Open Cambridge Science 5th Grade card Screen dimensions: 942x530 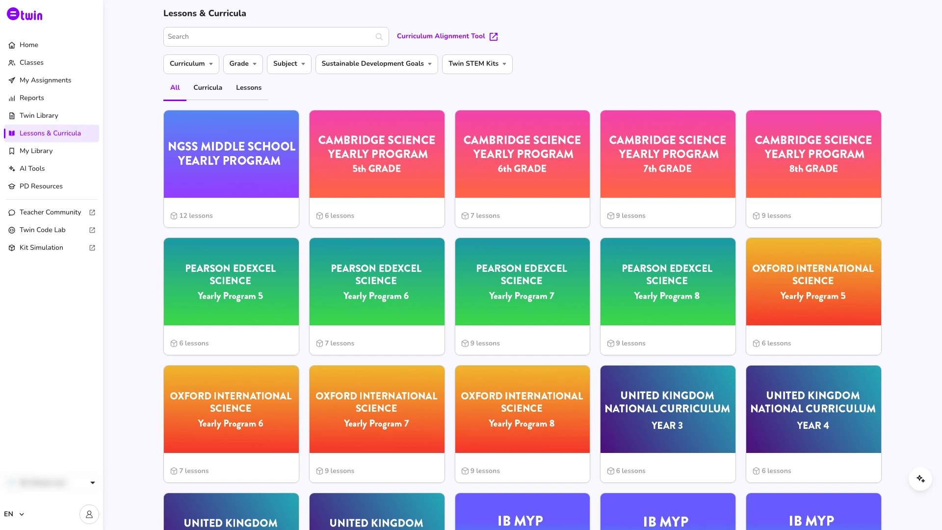click(377, 168)
